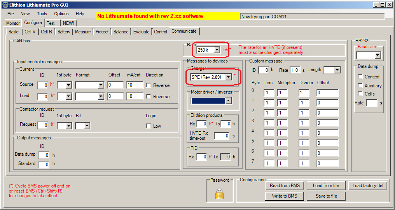
Task: Click Load from file button
Action: 326,186
